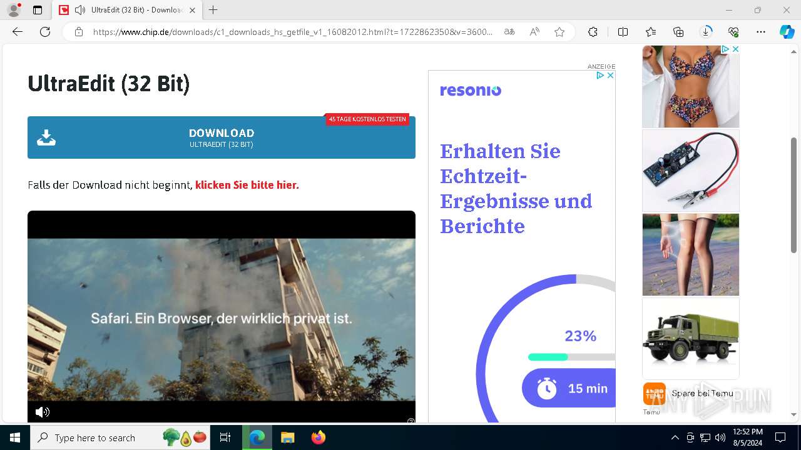Open the green military truck thumbnail
This screenshot has width=801, height=450.
click(x=691, y=338)
